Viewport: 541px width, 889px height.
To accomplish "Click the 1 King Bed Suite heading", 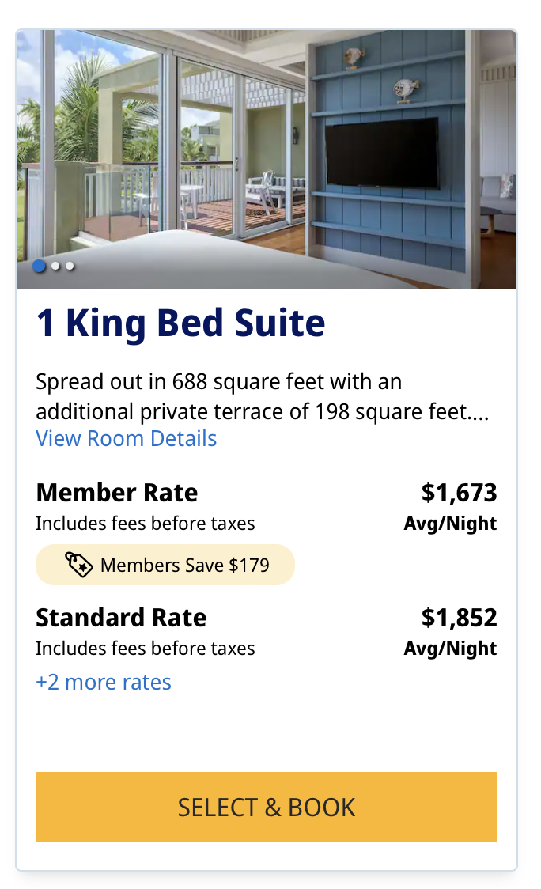I will 180,323.
